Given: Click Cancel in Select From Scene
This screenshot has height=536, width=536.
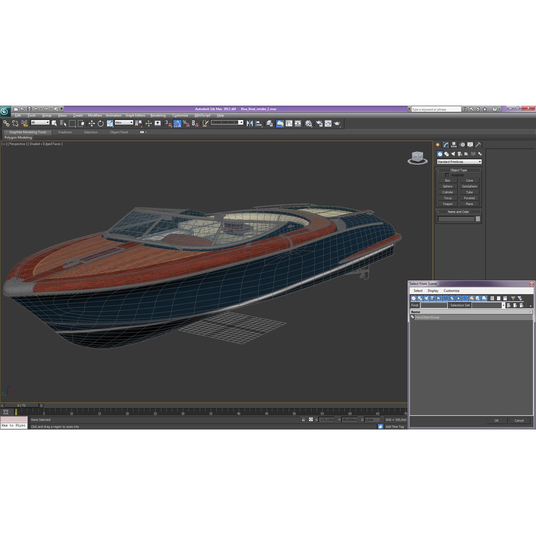Looking at the screenshot, I should (x=519, y=420).
